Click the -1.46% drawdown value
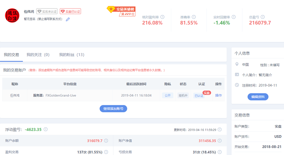This screenshot has width=284, height=155. [x=222, y=23]
